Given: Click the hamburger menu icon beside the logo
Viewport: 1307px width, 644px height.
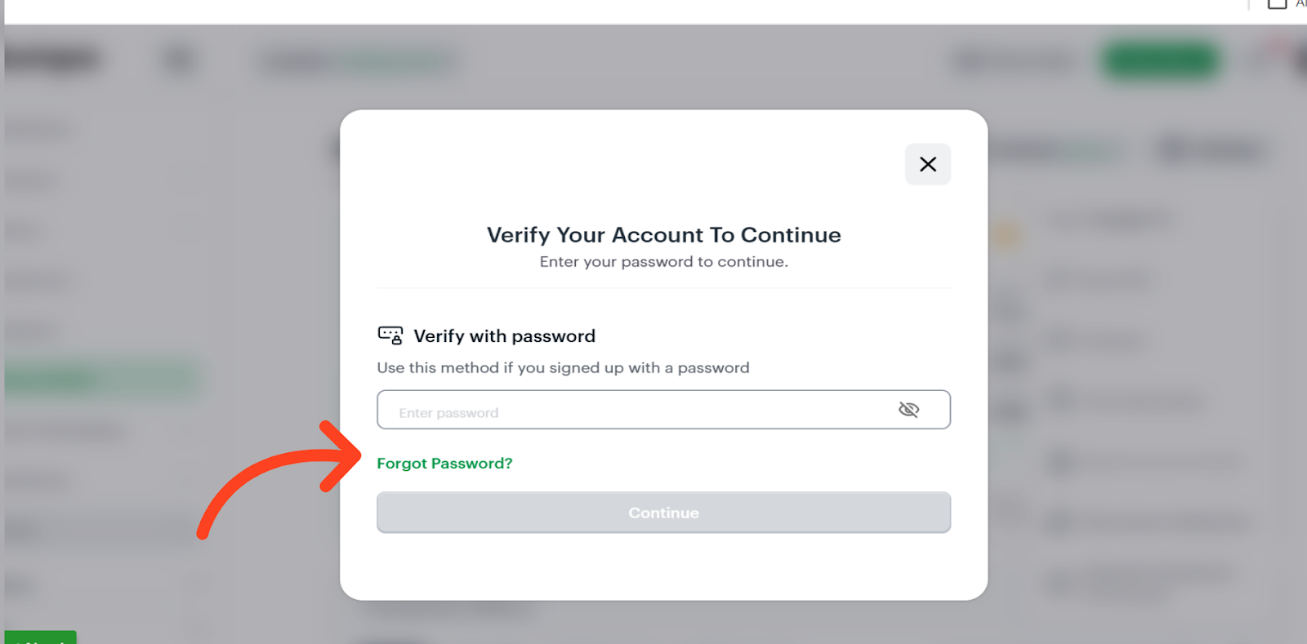Looking at the screenshot, I should [178, 60].
